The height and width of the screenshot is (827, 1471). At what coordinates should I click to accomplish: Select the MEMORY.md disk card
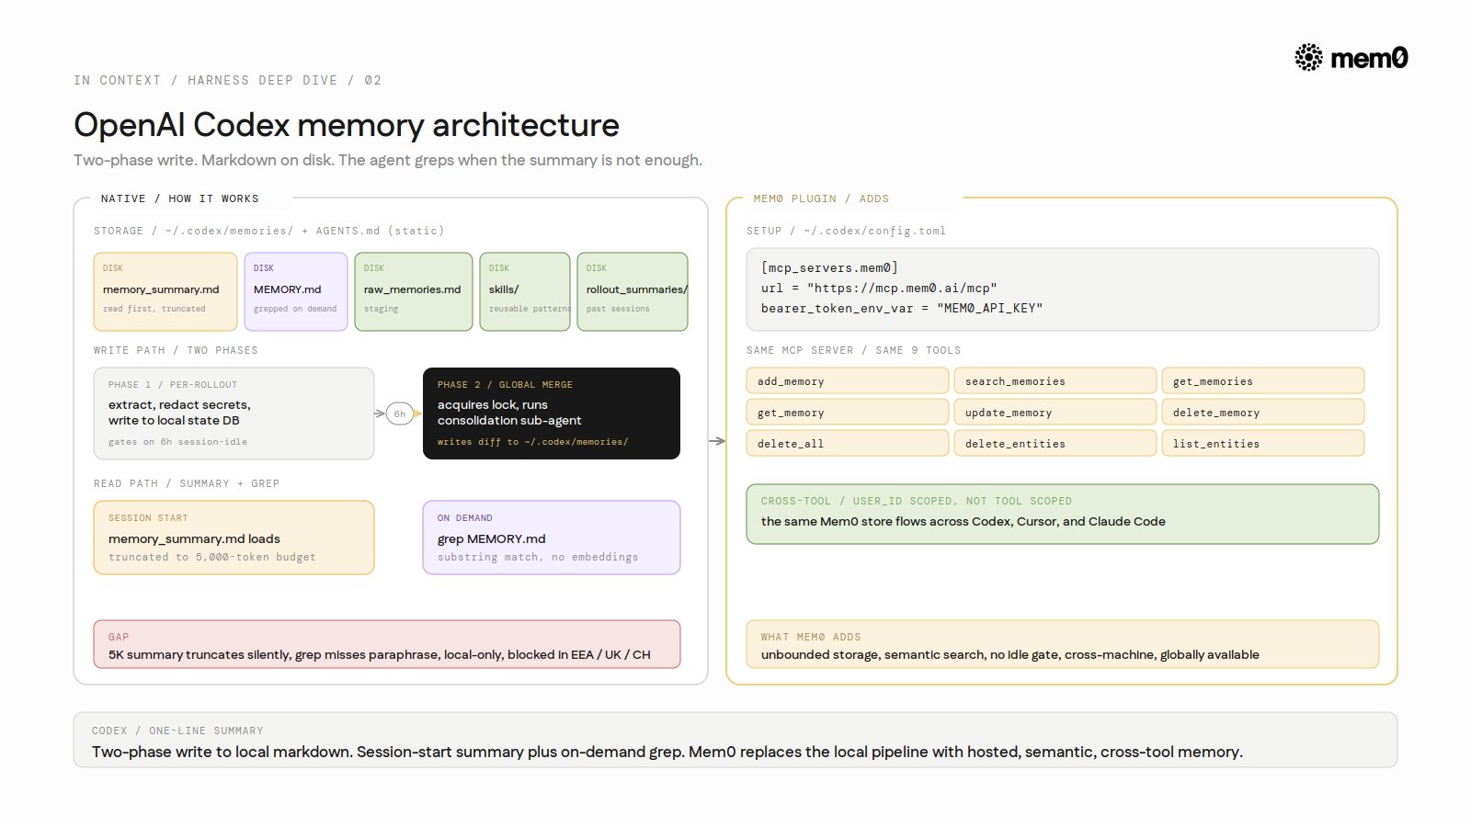pos(296,291)
